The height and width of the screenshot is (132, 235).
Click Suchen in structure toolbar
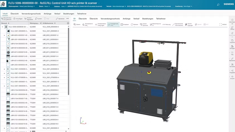[38, 19]
